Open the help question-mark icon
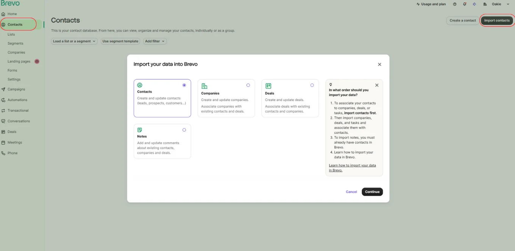Image resolution: width=515 pixels, height=251 pixels. 455,4
